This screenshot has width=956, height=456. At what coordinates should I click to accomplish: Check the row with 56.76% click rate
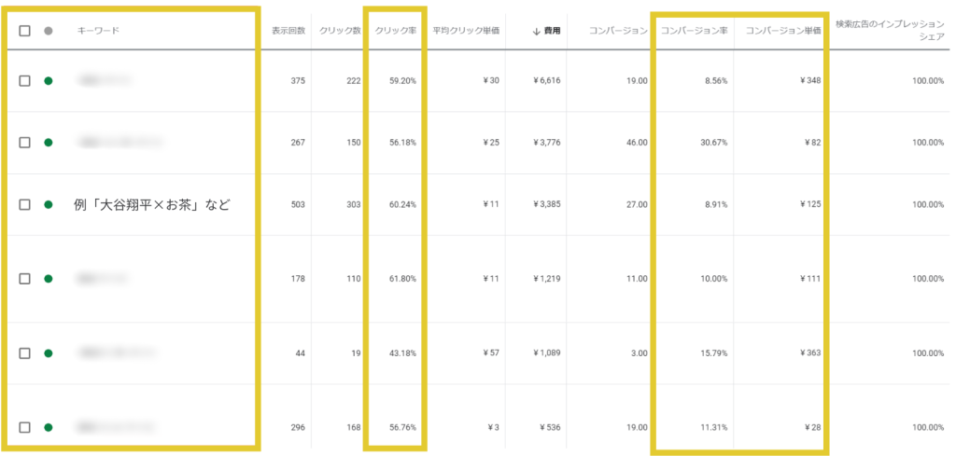click(25, 427)
